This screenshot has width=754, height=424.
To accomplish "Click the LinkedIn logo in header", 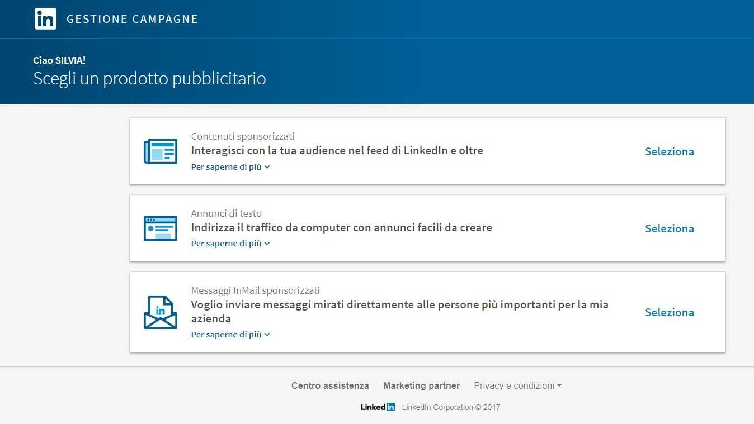I will [x=45, y=19].
